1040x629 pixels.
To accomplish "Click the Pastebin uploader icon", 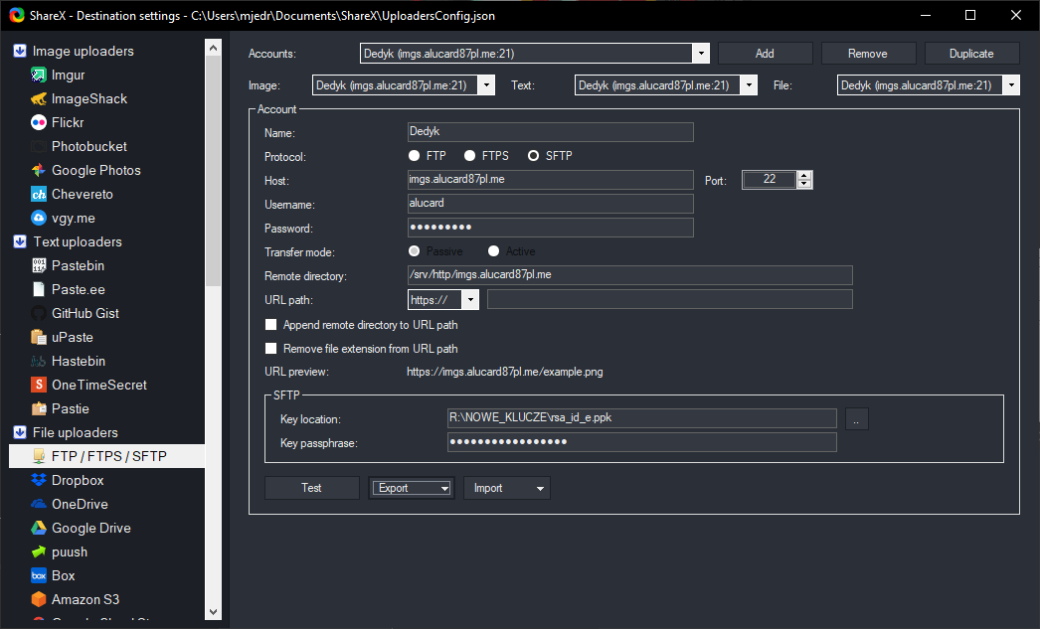I will coord(39,265).
